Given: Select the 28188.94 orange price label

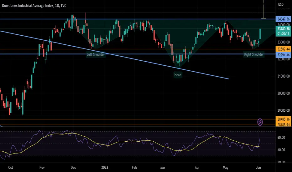Looking at the screenshot, I should (283, 124).
